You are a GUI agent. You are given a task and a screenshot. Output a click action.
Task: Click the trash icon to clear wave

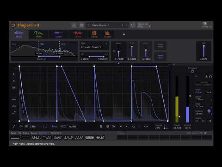[x=101, y=127]
